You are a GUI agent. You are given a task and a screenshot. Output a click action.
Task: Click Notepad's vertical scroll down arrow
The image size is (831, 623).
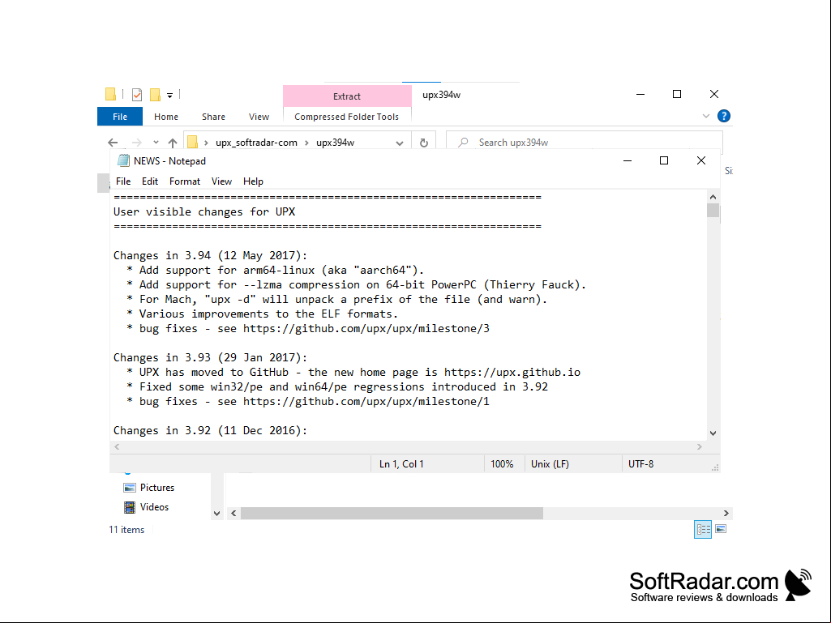pyautogui.click(x=713, y=433)
